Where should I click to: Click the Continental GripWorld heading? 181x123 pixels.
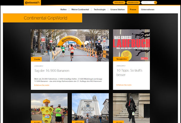point(46,18)
